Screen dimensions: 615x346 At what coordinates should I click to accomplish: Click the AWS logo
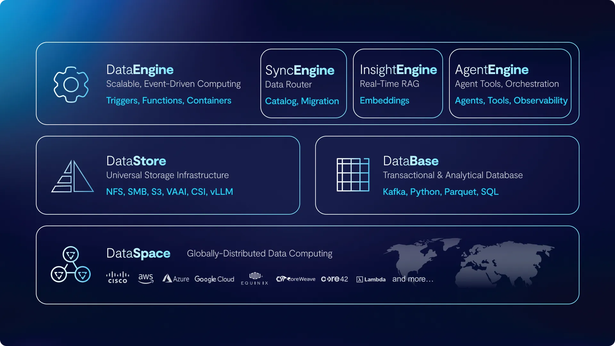coord(146,278)
